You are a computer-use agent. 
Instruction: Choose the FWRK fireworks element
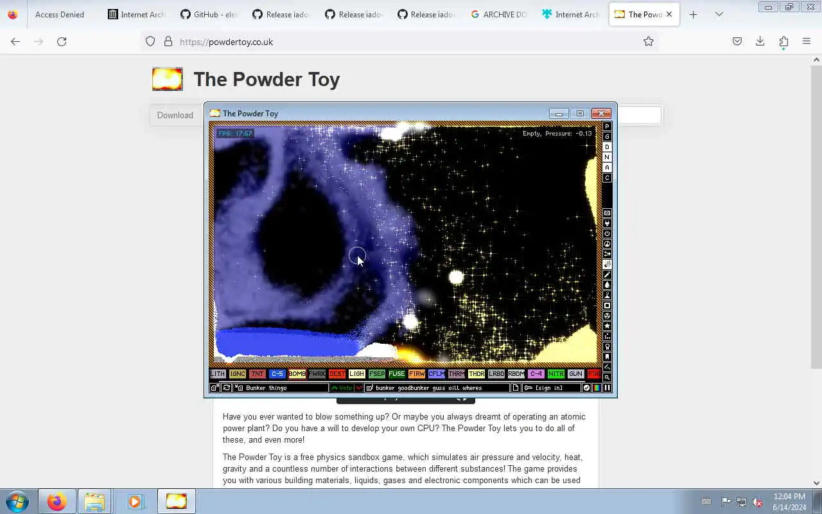pos(317,373)
